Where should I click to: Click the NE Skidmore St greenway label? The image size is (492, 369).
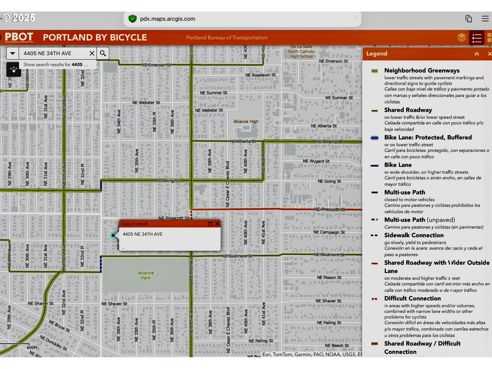coord(237,256)
